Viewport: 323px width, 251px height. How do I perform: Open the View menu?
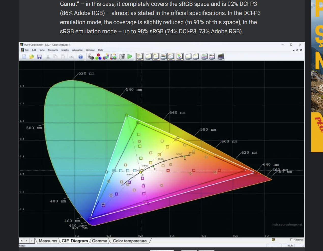(x=42, y=50)
